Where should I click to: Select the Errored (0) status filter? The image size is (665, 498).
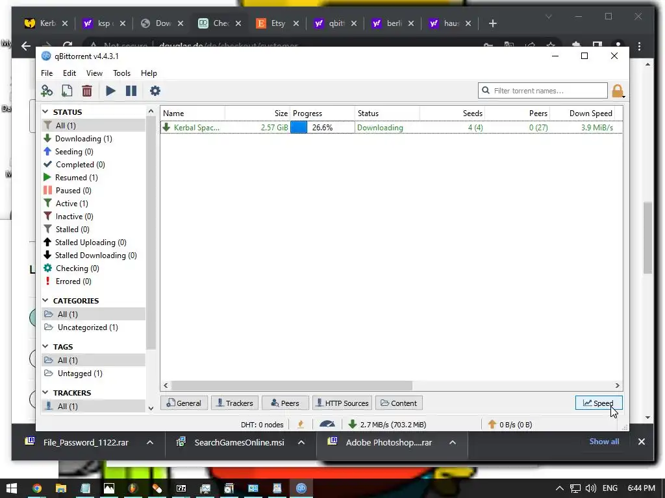click(x=73, y=281)
